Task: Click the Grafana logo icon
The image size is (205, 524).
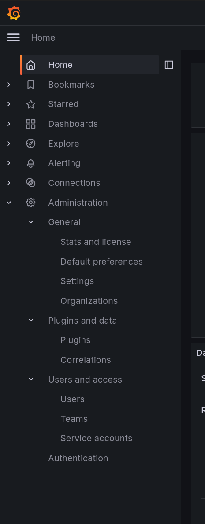Action: point(14,13)
